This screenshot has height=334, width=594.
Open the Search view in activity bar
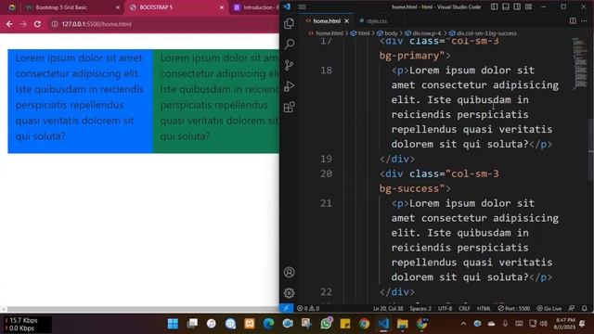pyautogui.click(x=289, y=45)
